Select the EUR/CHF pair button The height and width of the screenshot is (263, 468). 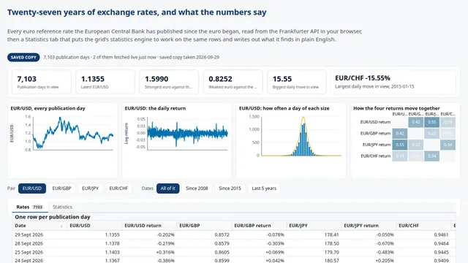pyautogui.click(x=118, y=188)
